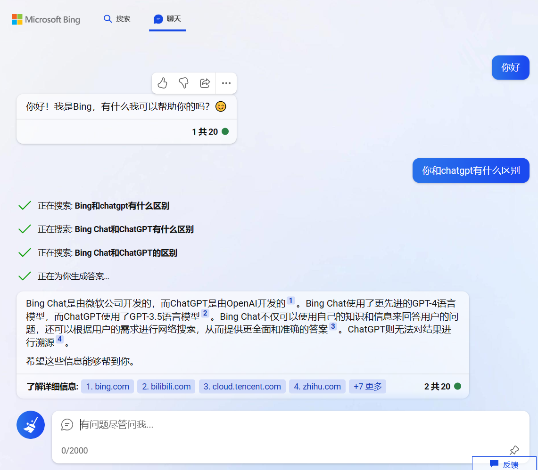Expand the +7 更多 sources
Image resolution: width=538 pixels, height=470 pixels.
click(x=367, y=386)
